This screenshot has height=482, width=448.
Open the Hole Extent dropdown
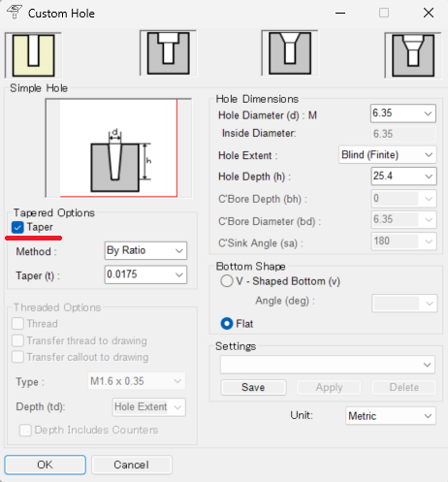[388, 155]
